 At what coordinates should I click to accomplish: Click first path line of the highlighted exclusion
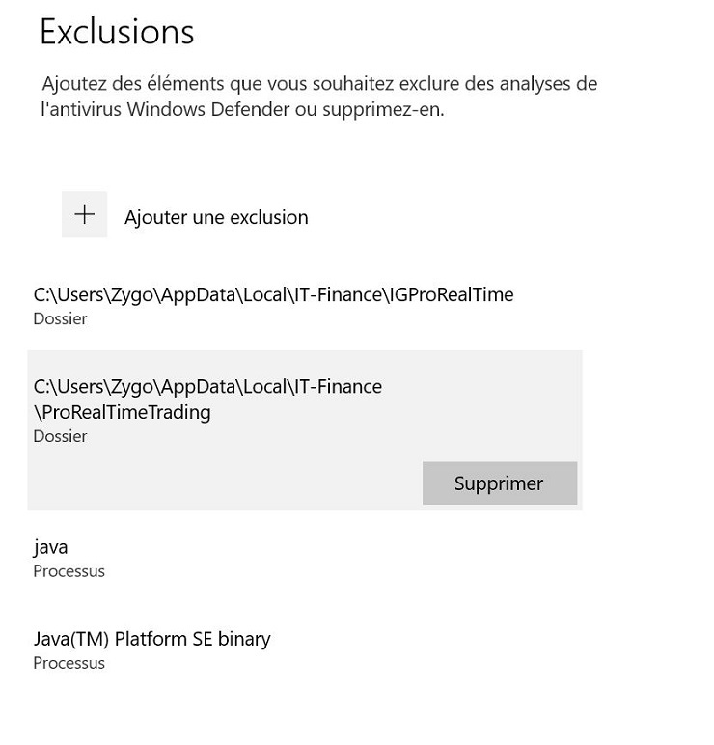pyautogui.click(x=207, y=387)
